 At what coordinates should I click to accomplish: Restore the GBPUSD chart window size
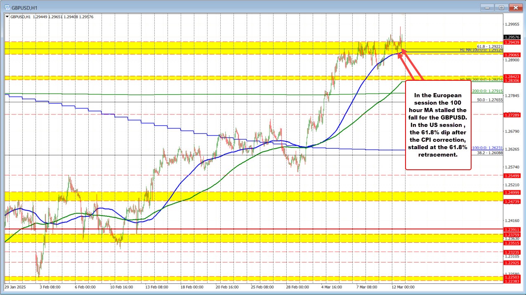point(501,7)
